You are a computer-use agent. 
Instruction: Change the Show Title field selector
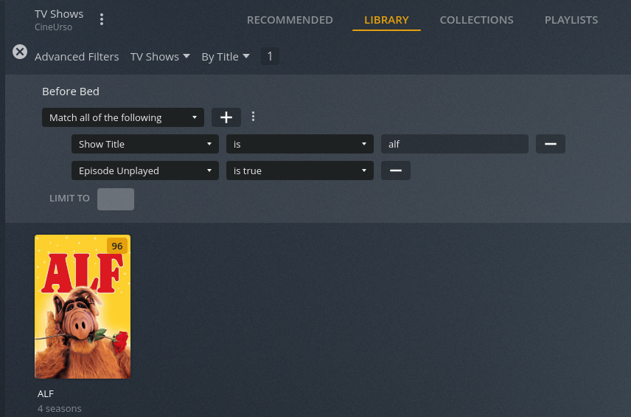pyautogui.click(x=145, y=144)
